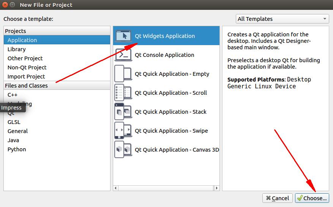
Task: Choose Qt Quick Application - Canvas 3D label
Action: pyautogui.click(x=177, y=149)
